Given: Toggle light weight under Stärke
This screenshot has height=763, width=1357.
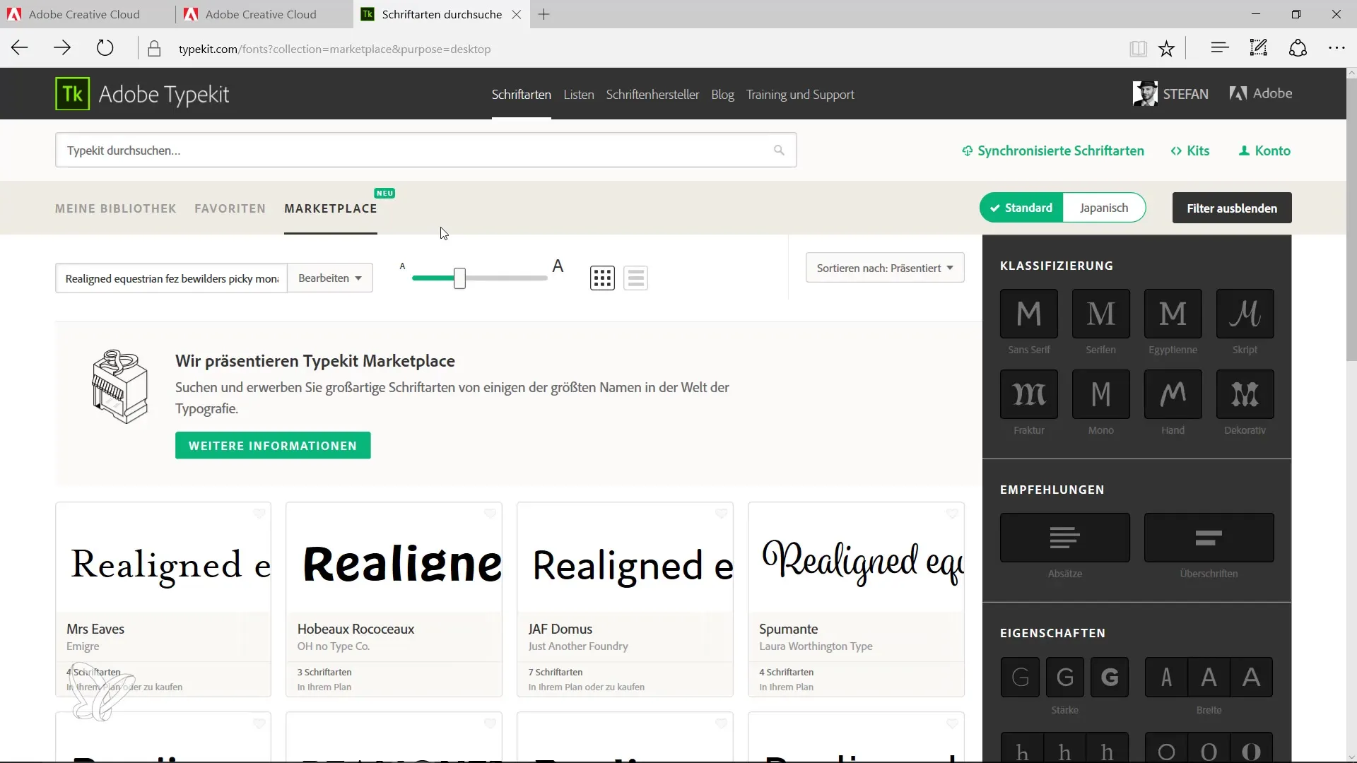Looking at the screenshot, I should pyautogui.click(x=1021, y=678).
